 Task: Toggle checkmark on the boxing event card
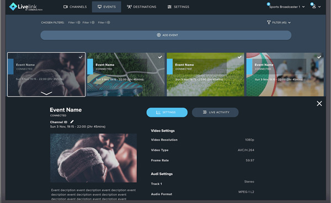[x=81, y=57]
